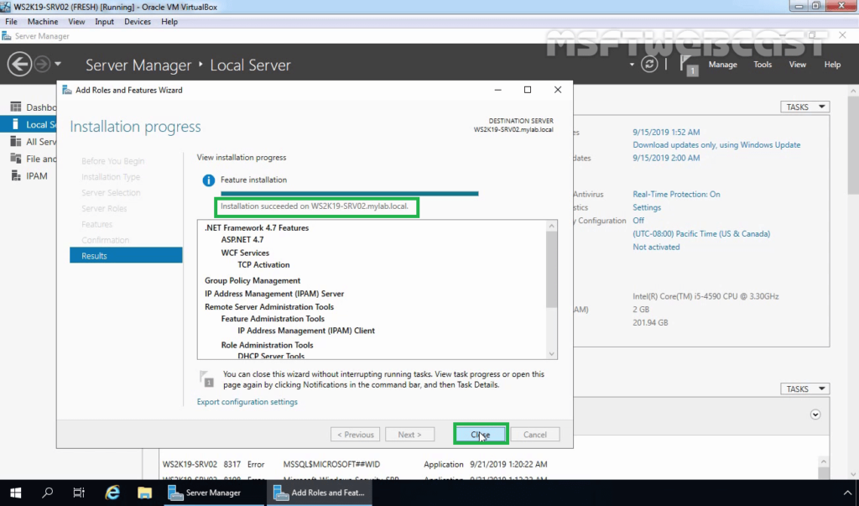Open the Events TASKS dropdown

click(x=804, y=389)
